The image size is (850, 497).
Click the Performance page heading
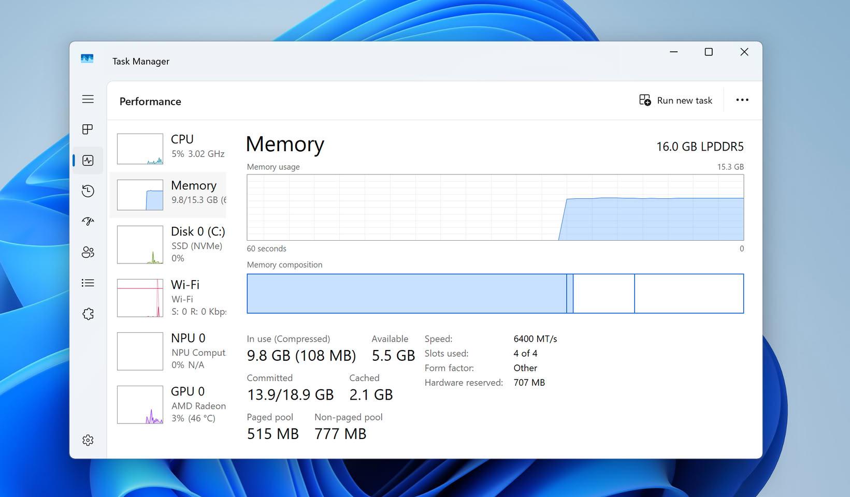[x=150, y=101]
